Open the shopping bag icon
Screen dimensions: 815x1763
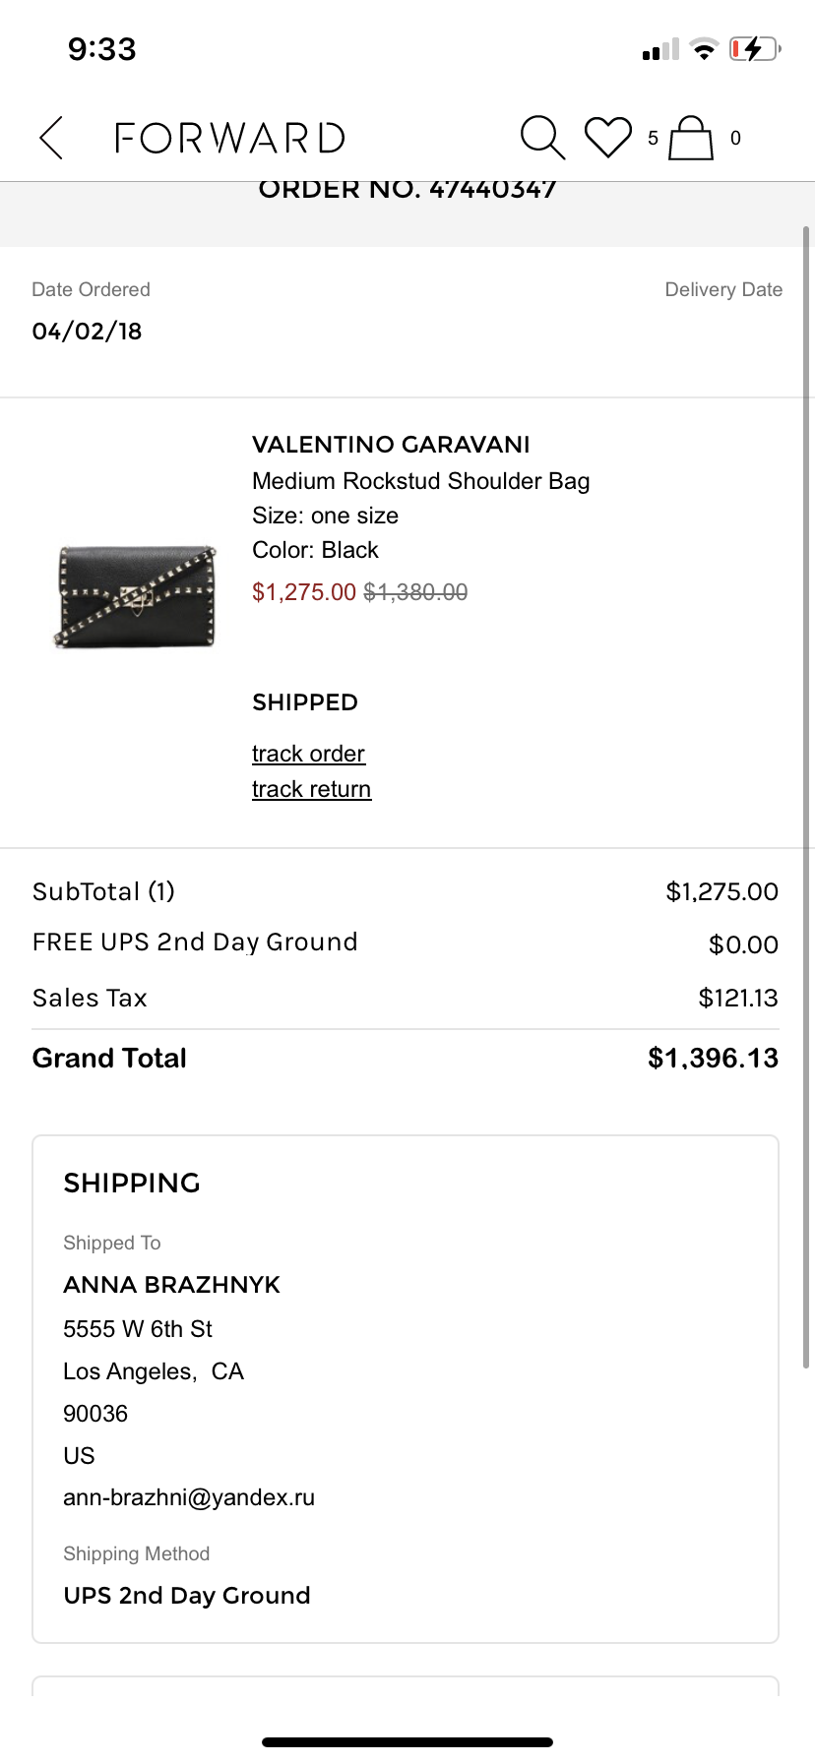coord(691,138)
